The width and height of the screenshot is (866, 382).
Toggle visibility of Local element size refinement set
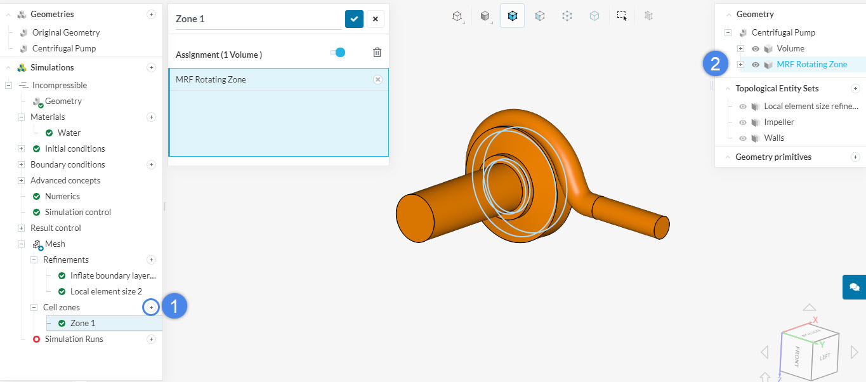pyautogui.click(x=743, y=106)
